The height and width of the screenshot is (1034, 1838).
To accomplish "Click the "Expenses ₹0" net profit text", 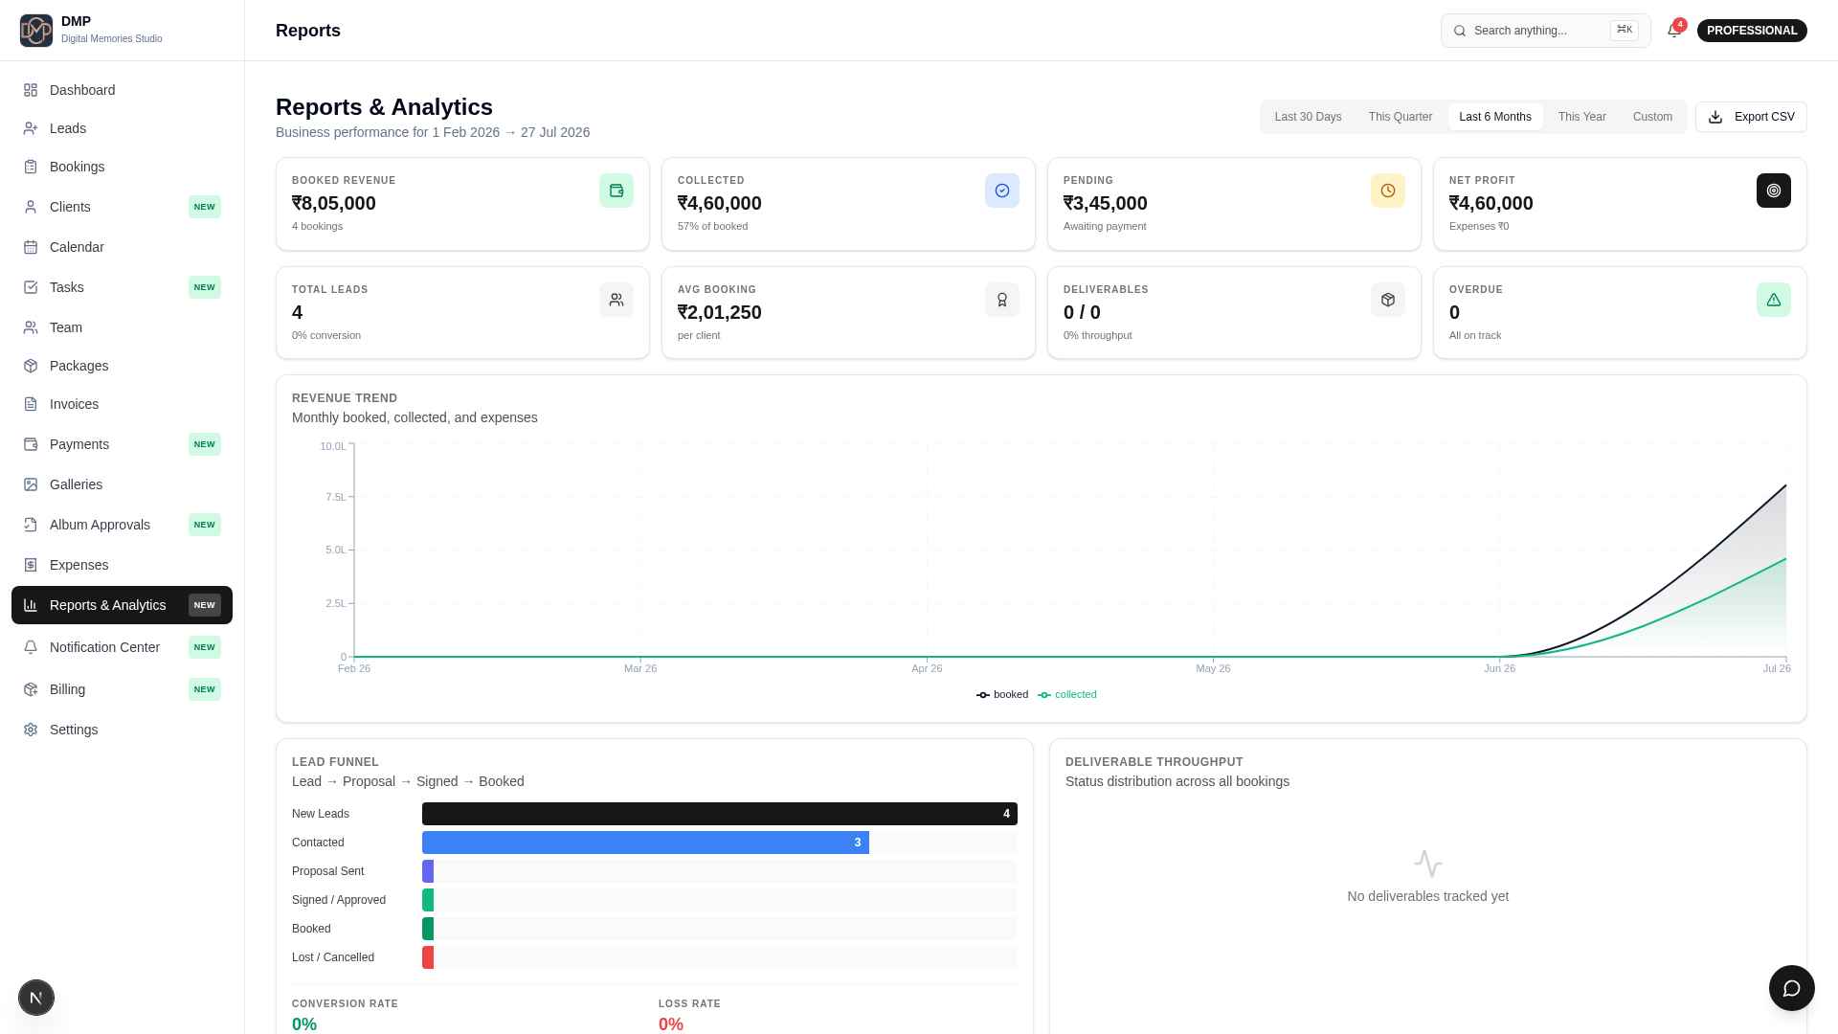I will click(1479, 227).
